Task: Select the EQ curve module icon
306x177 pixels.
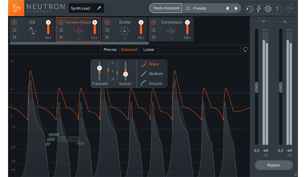Action: click(x=32, y=31)
